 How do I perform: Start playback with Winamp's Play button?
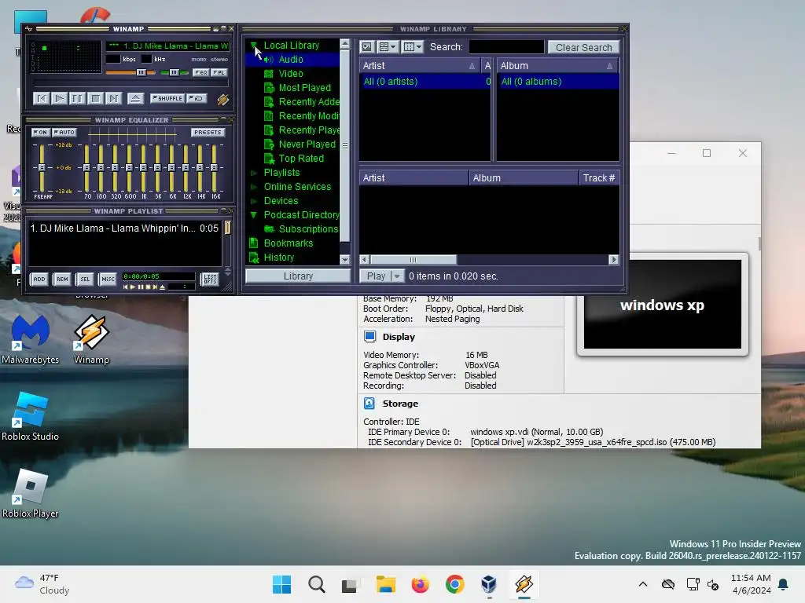[x=59, y=98]
